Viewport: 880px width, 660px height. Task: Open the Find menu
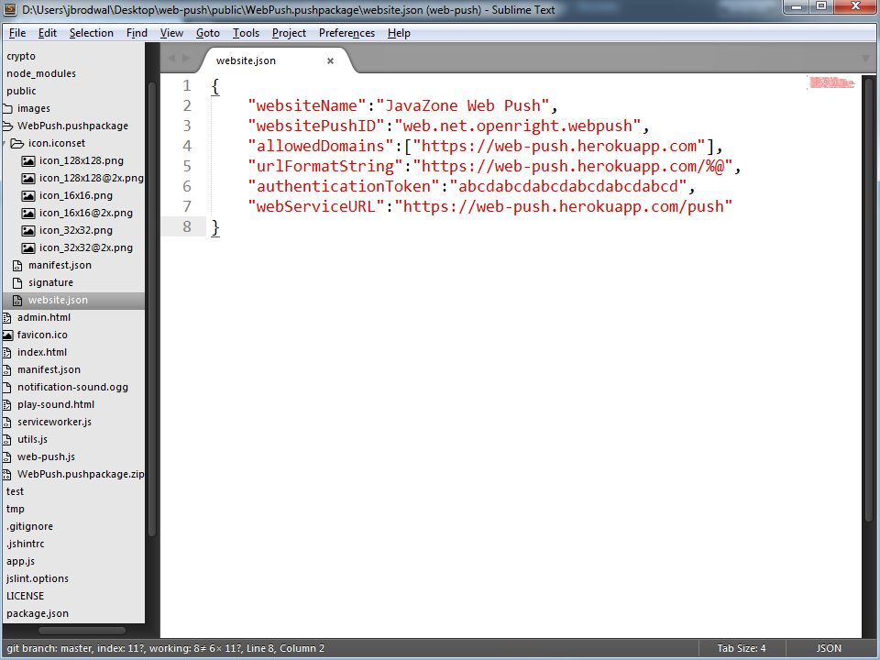[x=137, y=33]
